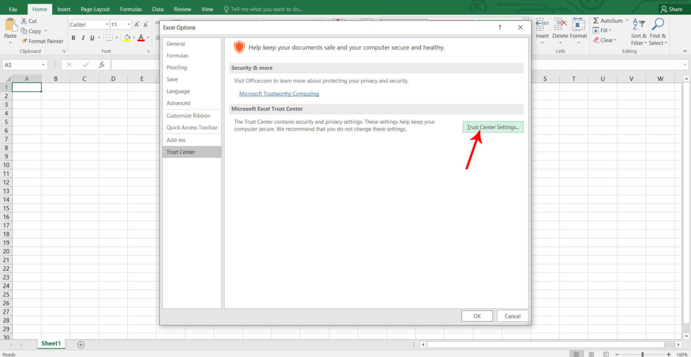Click OK in Excel Options
Screen dimensions: 691x357
coord(477,316)
